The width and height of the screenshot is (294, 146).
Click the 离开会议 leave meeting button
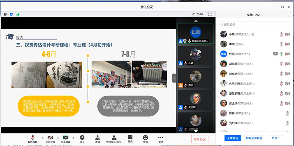pos(200,139)
